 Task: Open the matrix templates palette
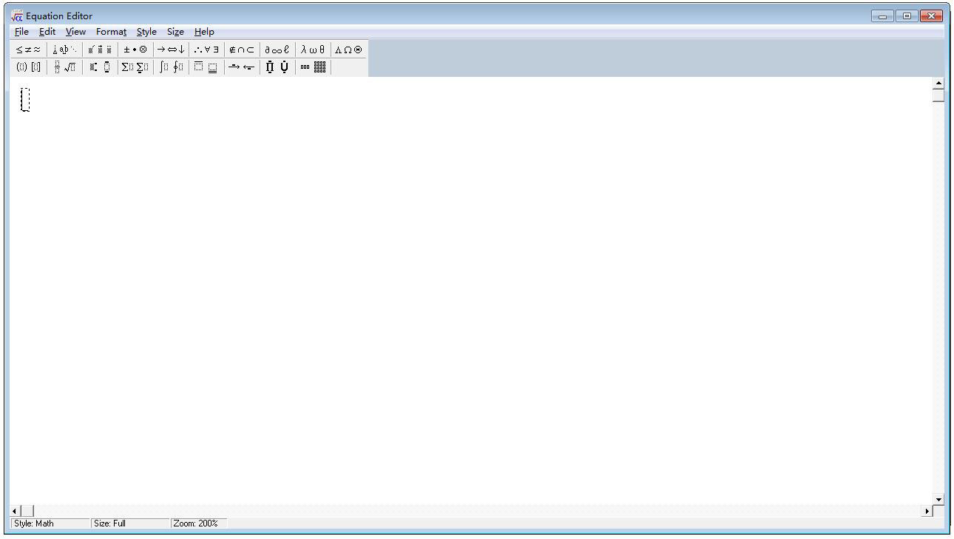(319, 67)
